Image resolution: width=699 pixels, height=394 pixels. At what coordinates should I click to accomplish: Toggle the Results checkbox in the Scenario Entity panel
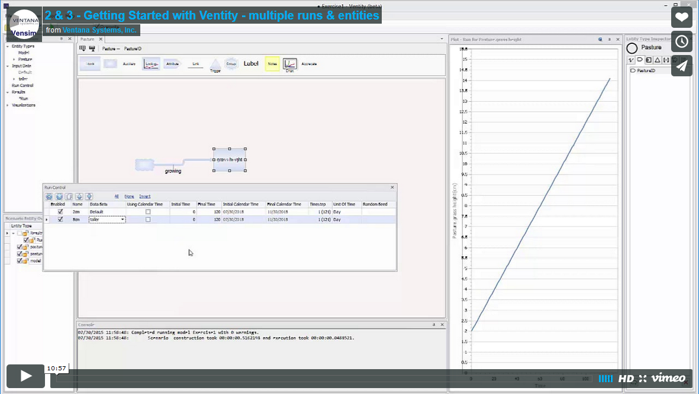coord(19,233)
